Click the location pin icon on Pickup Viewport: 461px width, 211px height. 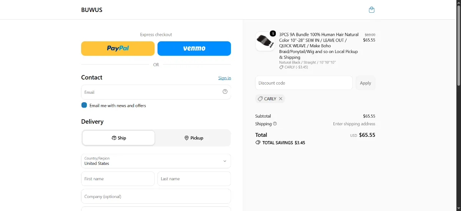pos(187,138)
